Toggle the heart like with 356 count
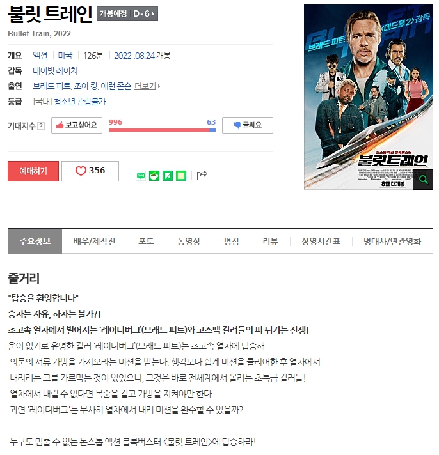The width and height of the screenshot is (439, 455). (x=90, y=171)
